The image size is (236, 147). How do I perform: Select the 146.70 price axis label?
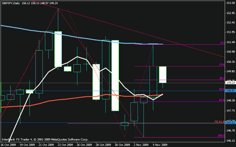(231, 131)
